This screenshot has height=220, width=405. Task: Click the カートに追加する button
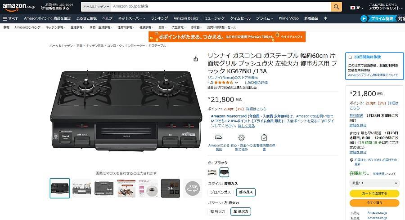(374, 193)
